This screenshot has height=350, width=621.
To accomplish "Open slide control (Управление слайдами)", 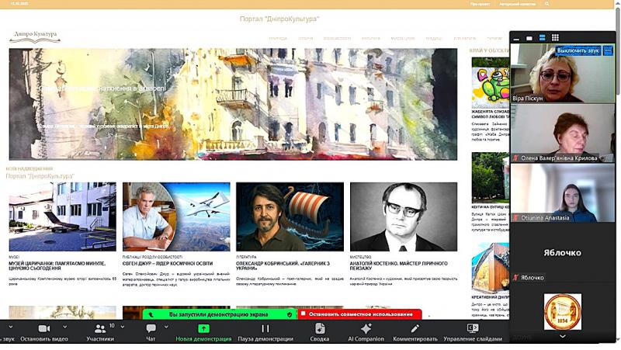I will pyautogui.click(x=472, y=329).
